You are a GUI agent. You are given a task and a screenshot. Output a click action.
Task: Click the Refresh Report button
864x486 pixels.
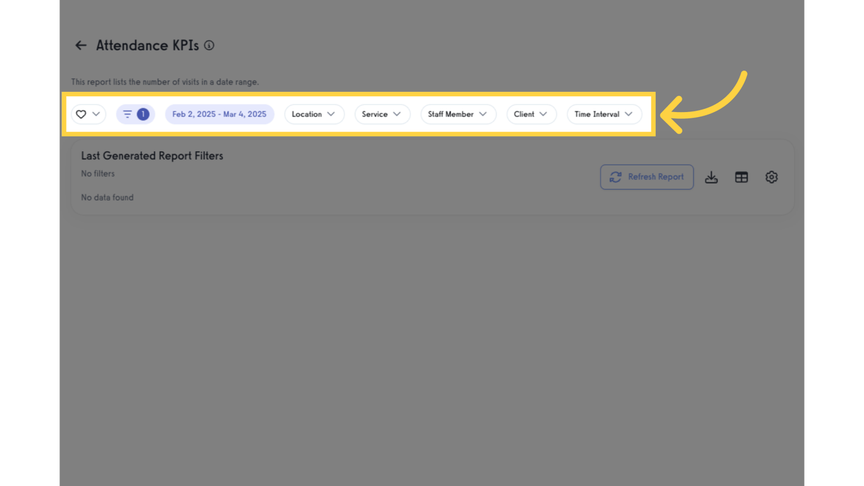click(x=646, y=177)
